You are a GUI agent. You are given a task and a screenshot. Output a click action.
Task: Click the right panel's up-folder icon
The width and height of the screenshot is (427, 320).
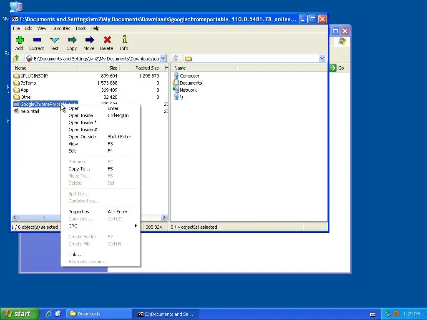pos(176,58)
